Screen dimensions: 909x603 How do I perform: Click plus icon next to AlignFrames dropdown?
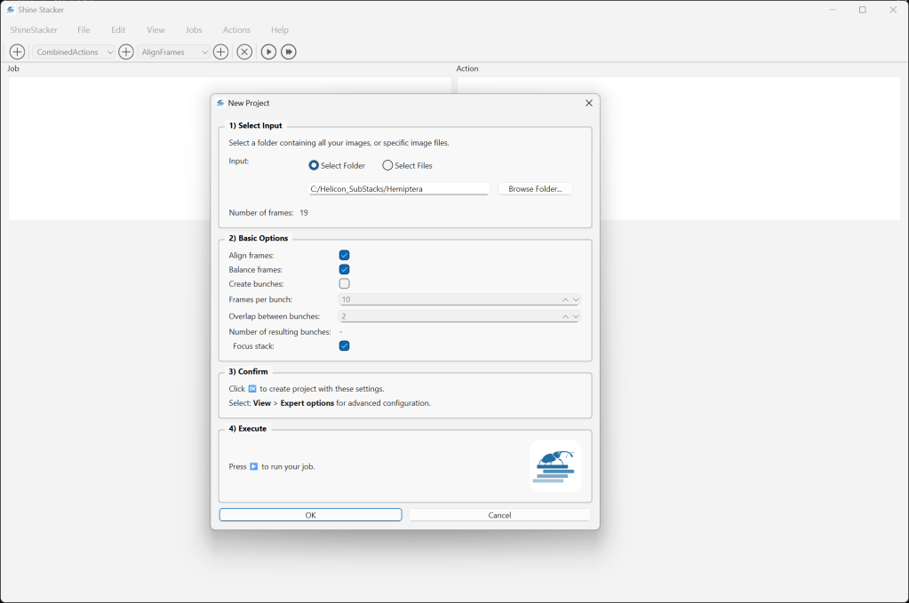221,52
